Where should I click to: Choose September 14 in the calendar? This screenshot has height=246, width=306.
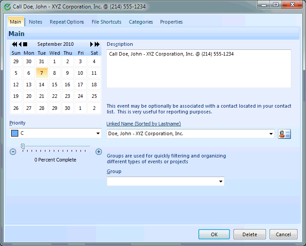click(x=42, y=85)
